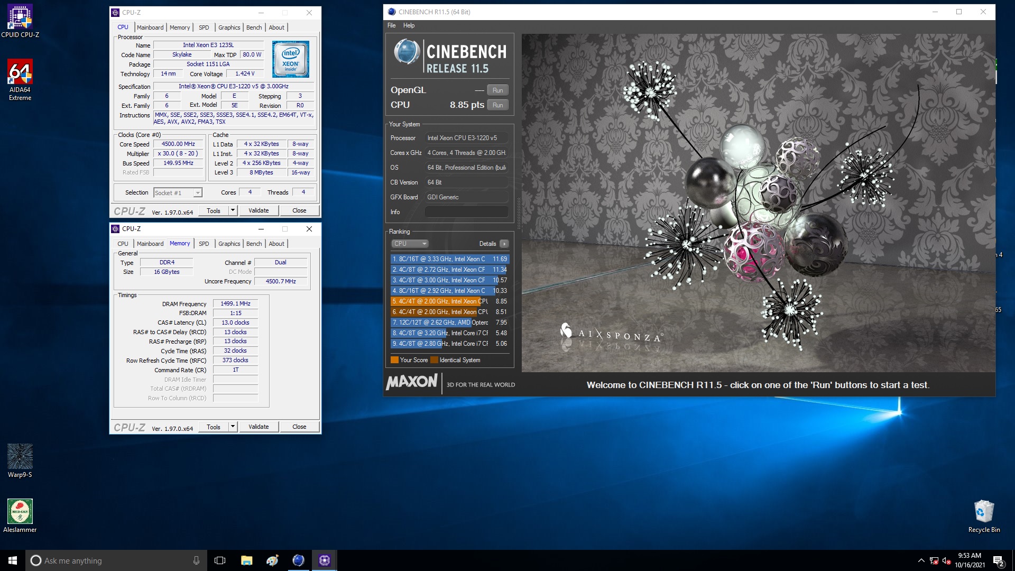This screenshot has width=1015, height=571.
Task: Click the Cinebench panel splitter handle
Action: click(x=518, y=213)
